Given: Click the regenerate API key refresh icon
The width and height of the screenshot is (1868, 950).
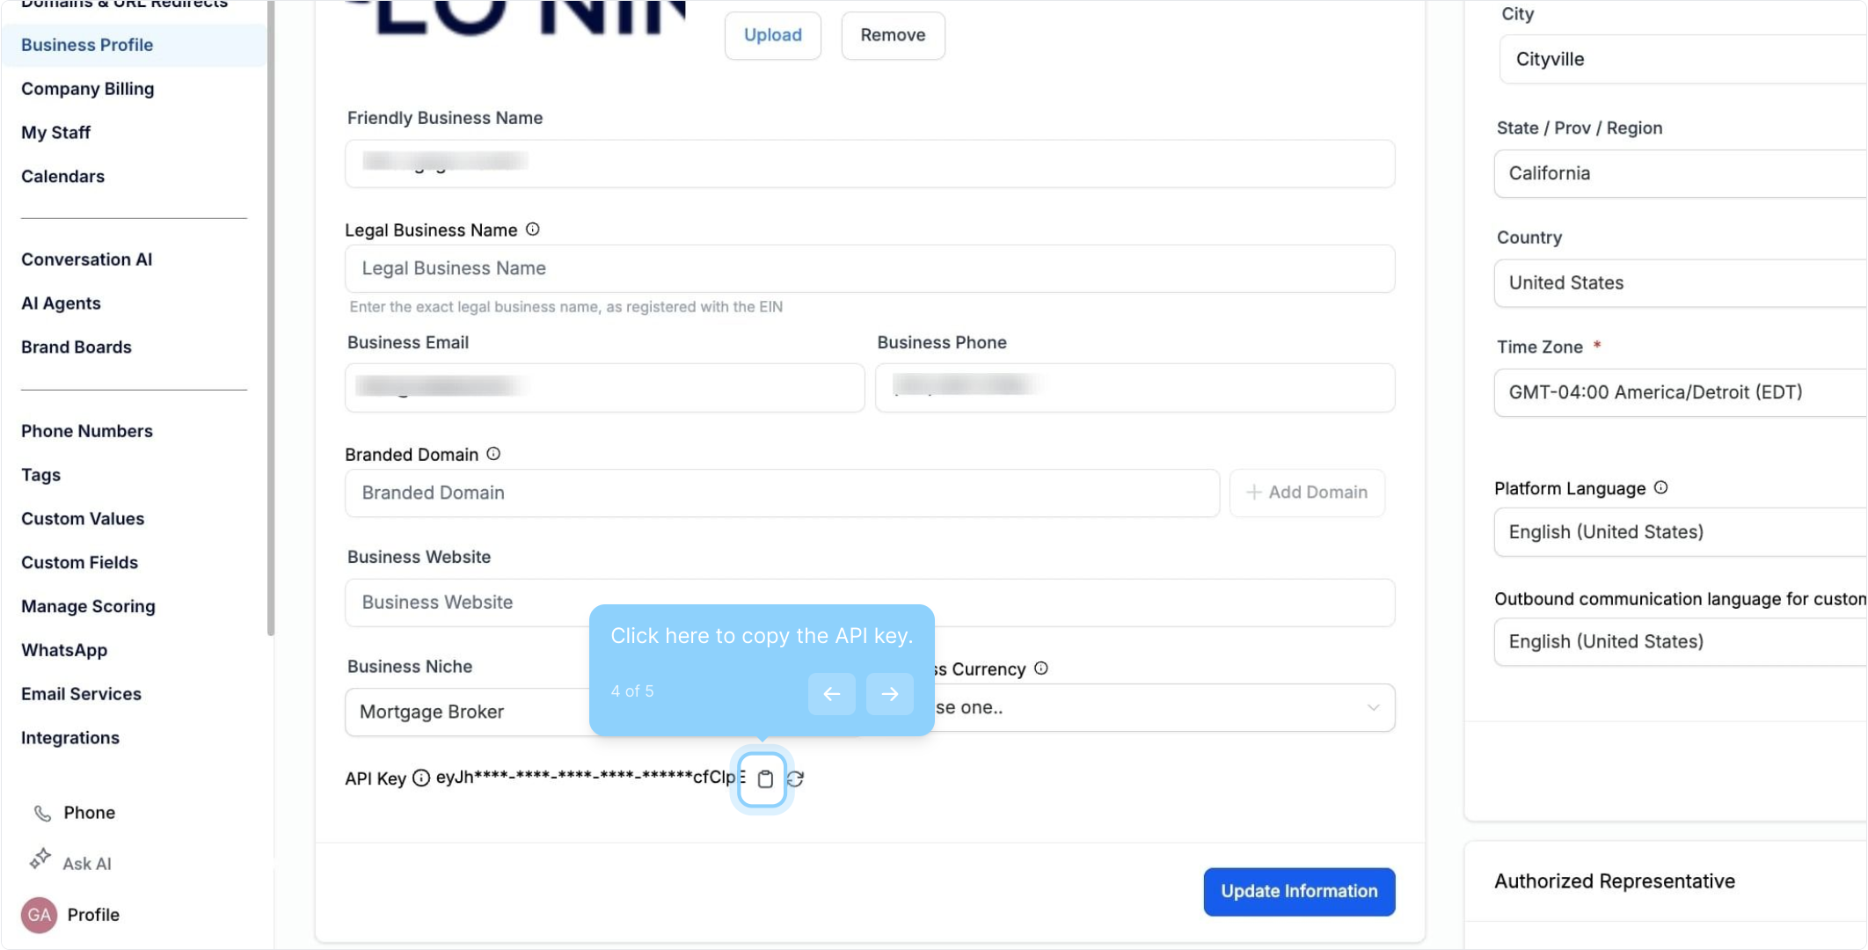Looking at the screenshot, I should (x=796, y=779).
